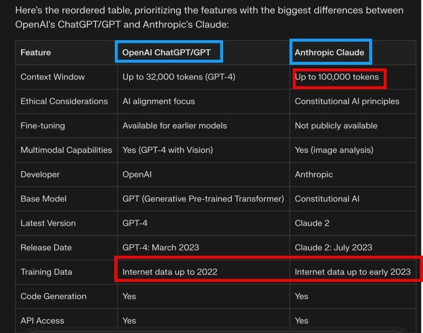Click 'Internet data up to 2022' cell
This screenshot has height=333, width=423.
pyautogui.click(x=170, y=272)
